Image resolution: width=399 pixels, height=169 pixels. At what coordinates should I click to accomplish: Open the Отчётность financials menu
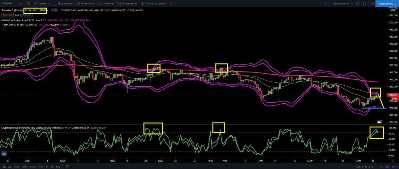click(85, 3)
